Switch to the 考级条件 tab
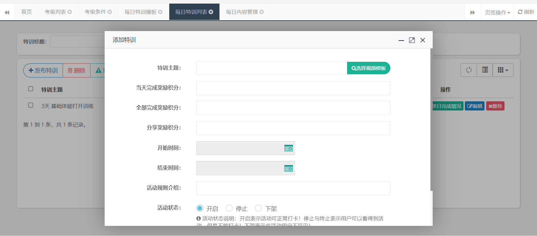 pyautogui.click(x=95, y=12)
